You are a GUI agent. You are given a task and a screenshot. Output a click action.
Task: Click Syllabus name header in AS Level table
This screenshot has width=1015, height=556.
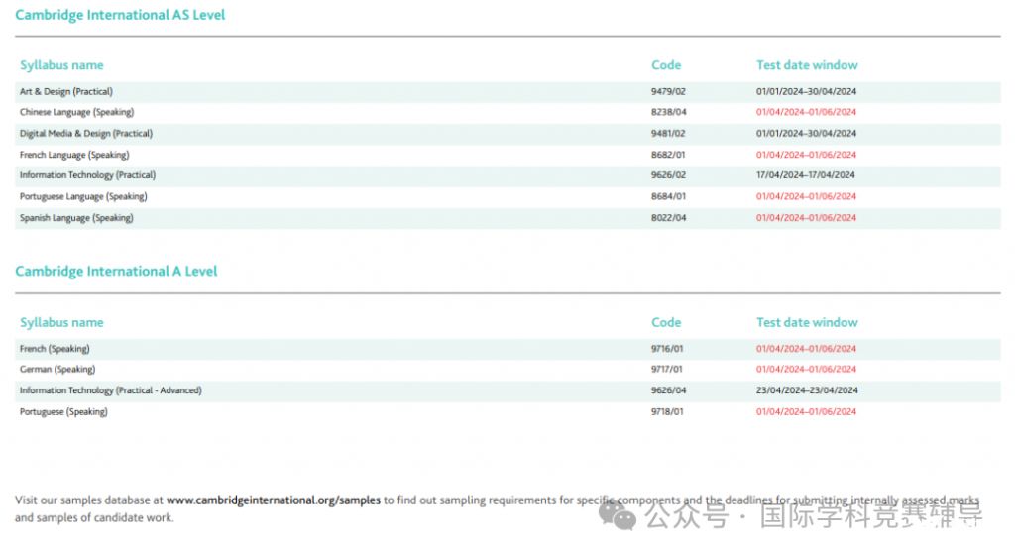coord(61,65)
